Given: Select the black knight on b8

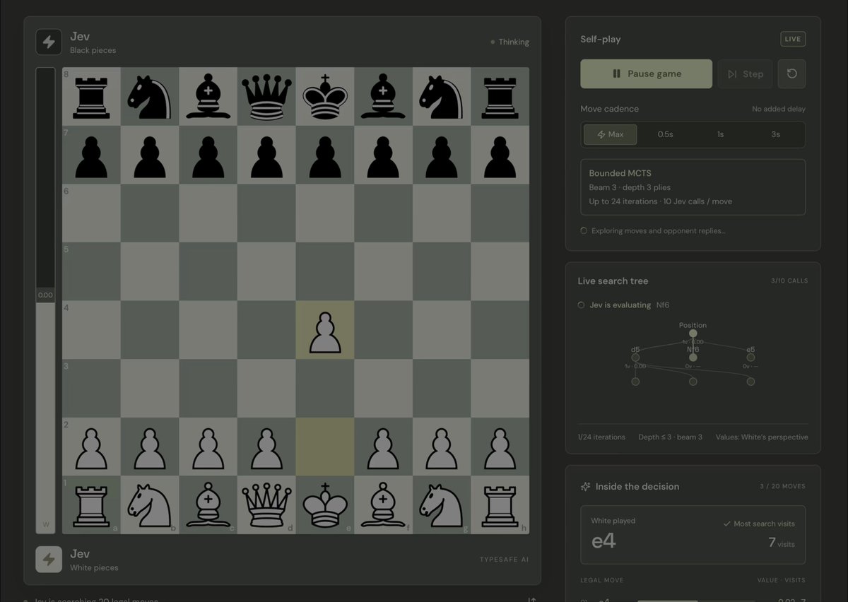Looking at the screenshot, I should (x=150, y=97).
